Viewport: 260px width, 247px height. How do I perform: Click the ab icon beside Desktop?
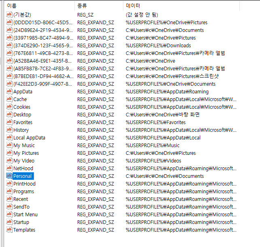[9, 114]
